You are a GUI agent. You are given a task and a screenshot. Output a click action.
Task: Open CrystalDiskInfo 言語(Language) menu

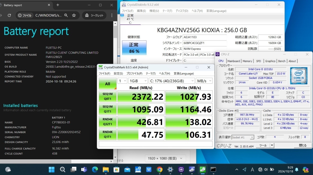[216, 11]
